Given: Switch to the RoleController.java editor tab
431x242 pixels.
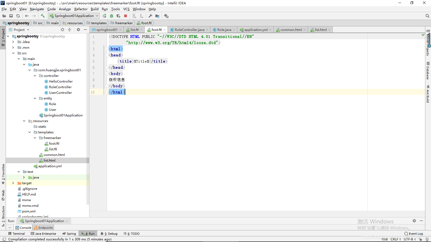Looking at the screenshot, I should click(189, 30).
